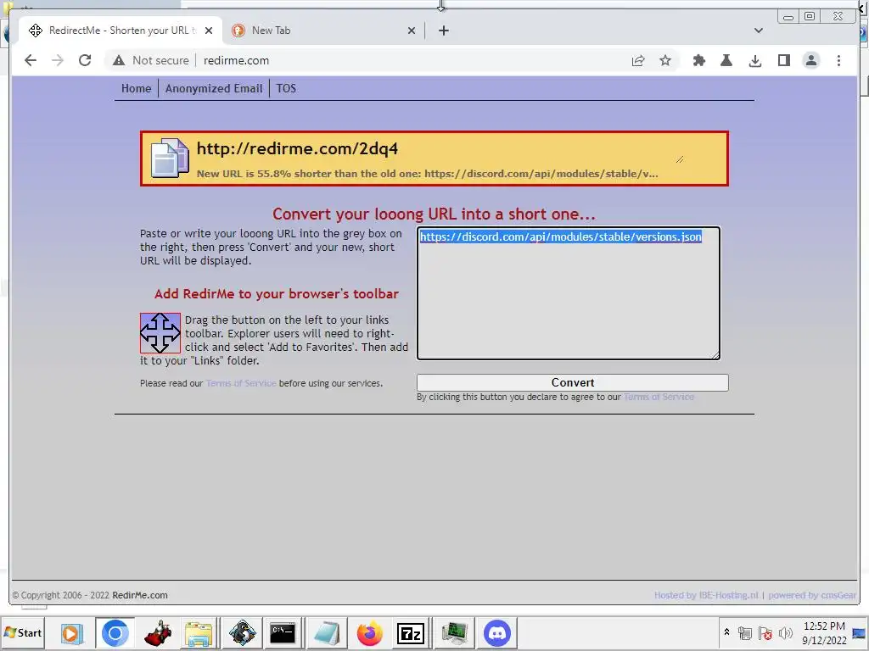Reload the redirme.com page
869x651 pixels.
(x=85, y=60)
